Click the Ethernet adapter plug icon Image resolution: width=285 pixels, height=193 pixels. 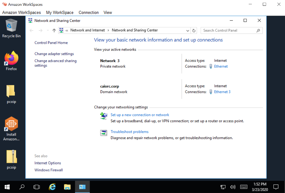point(211,66)
